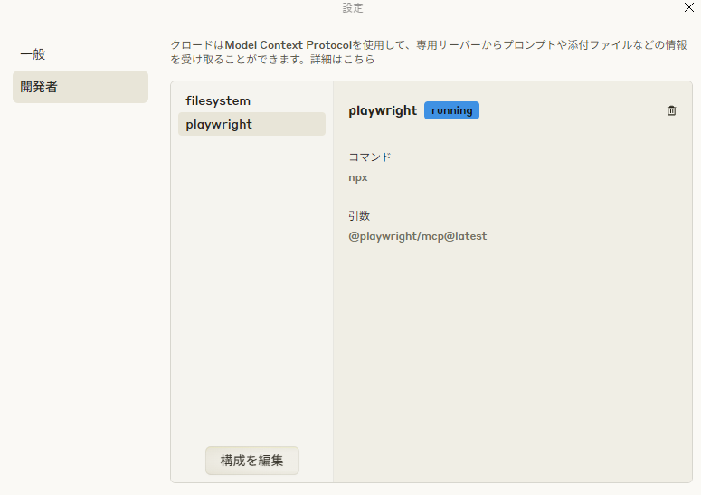Screen dimensions: 701x495
Task: Click the playwright heading in details pane
Action: pos(383,110)
